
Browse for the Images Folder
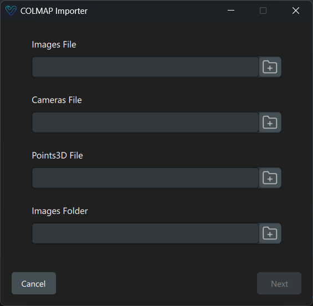(270, 233)
